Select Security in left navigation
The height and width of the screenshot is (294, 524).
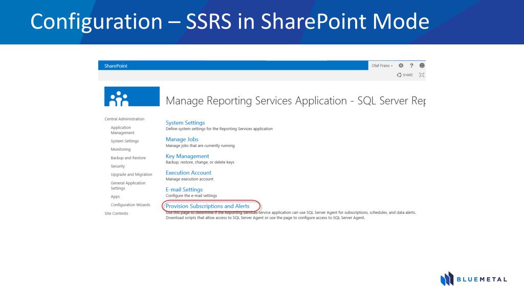[118, 166]
